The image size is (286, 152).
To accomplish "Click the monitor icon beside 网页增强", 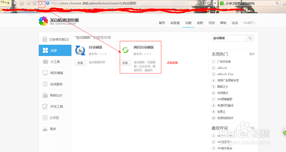I will [x=45, y=73].
